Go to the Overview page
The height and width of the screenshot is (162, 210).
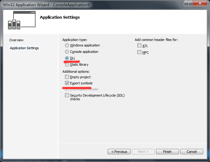[16, 40]
